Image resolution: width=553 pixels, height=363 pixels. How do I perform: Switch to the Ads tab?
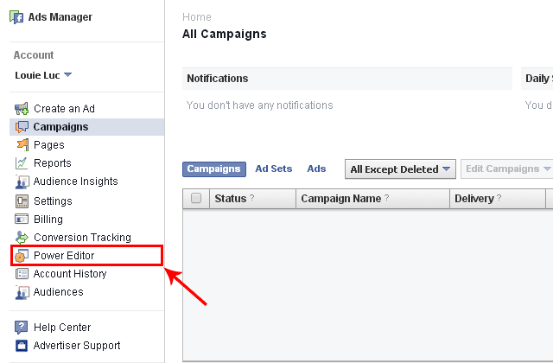point(316,169)
